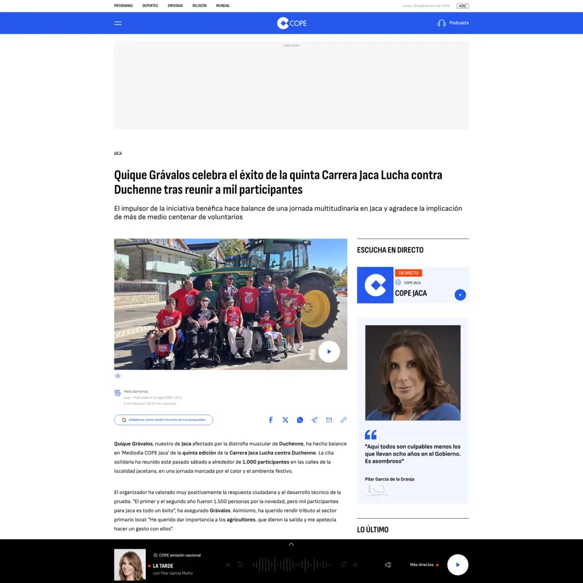
Task: Skip to previous track in player
Action: [x=228, y=565]
